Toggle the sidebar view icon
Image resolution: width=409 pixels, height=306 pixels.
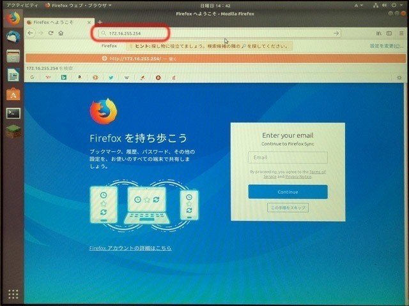(x=389, y=33)
